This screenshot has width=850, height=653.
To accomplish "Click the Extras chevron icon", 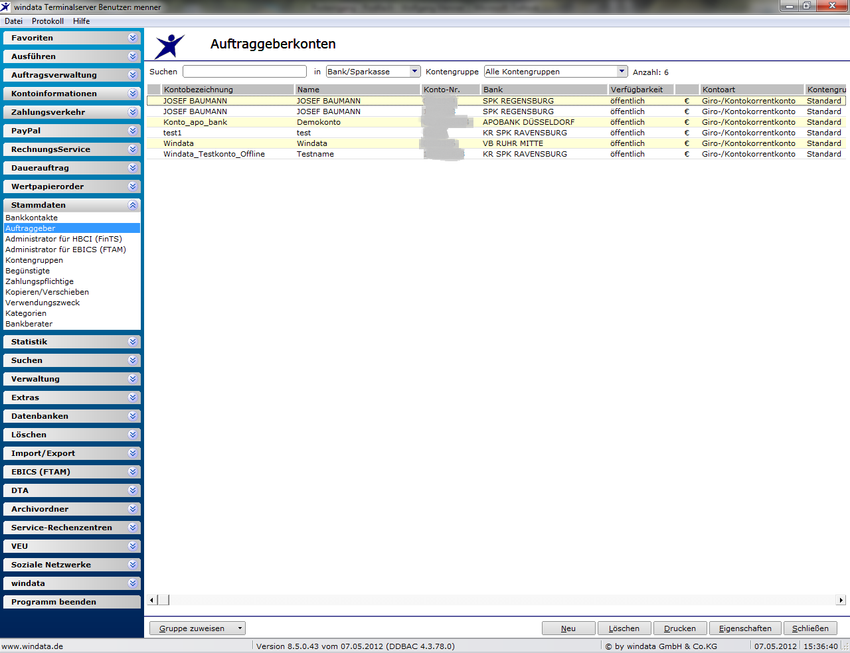I will coord(133,398).
